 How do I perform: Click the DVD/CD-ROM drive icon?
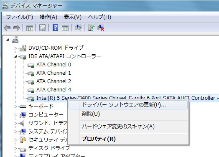[23, 48]
